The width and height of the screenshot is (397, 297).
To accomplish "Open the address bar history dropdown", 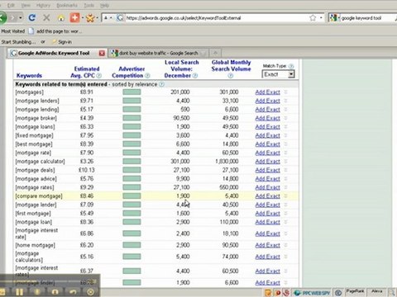I will 321,18.
